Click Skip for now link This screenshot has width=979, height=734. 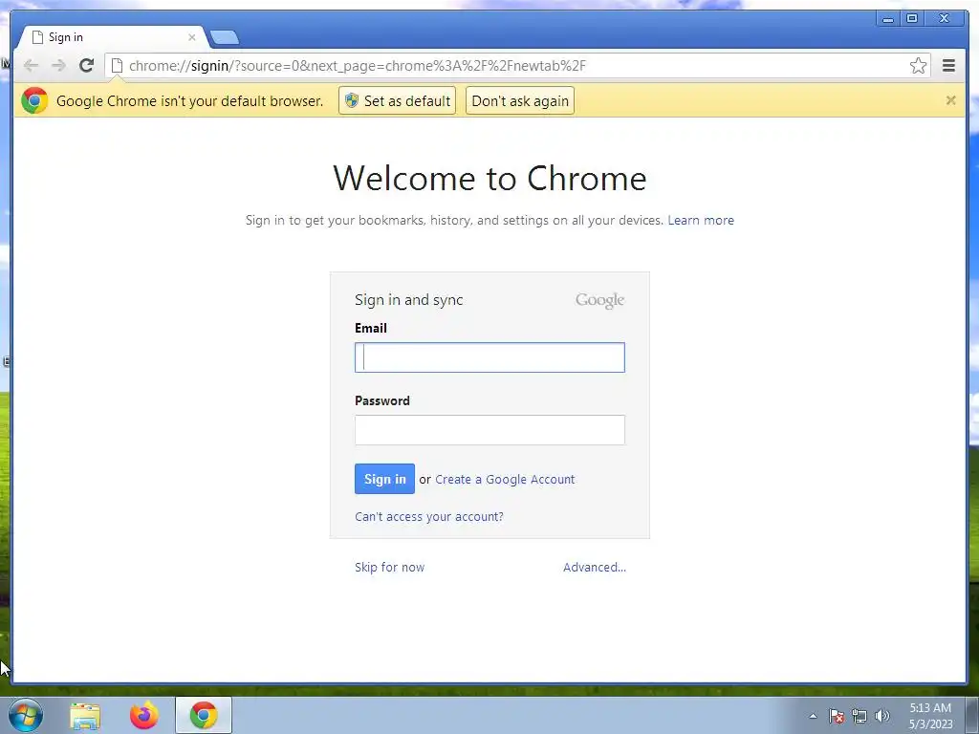390,568
